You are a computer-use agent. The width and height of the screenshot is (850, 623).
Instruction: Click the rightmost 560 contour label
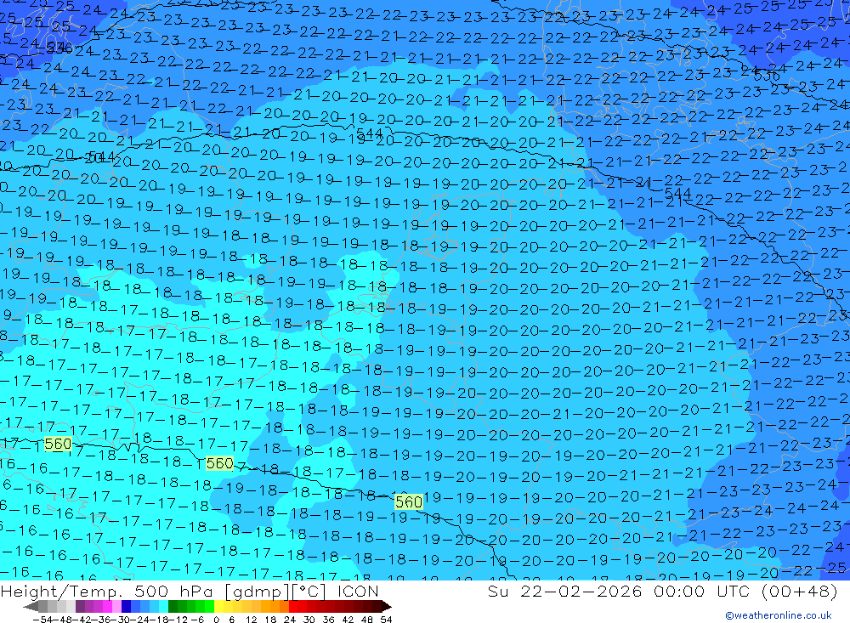[409, 501]
